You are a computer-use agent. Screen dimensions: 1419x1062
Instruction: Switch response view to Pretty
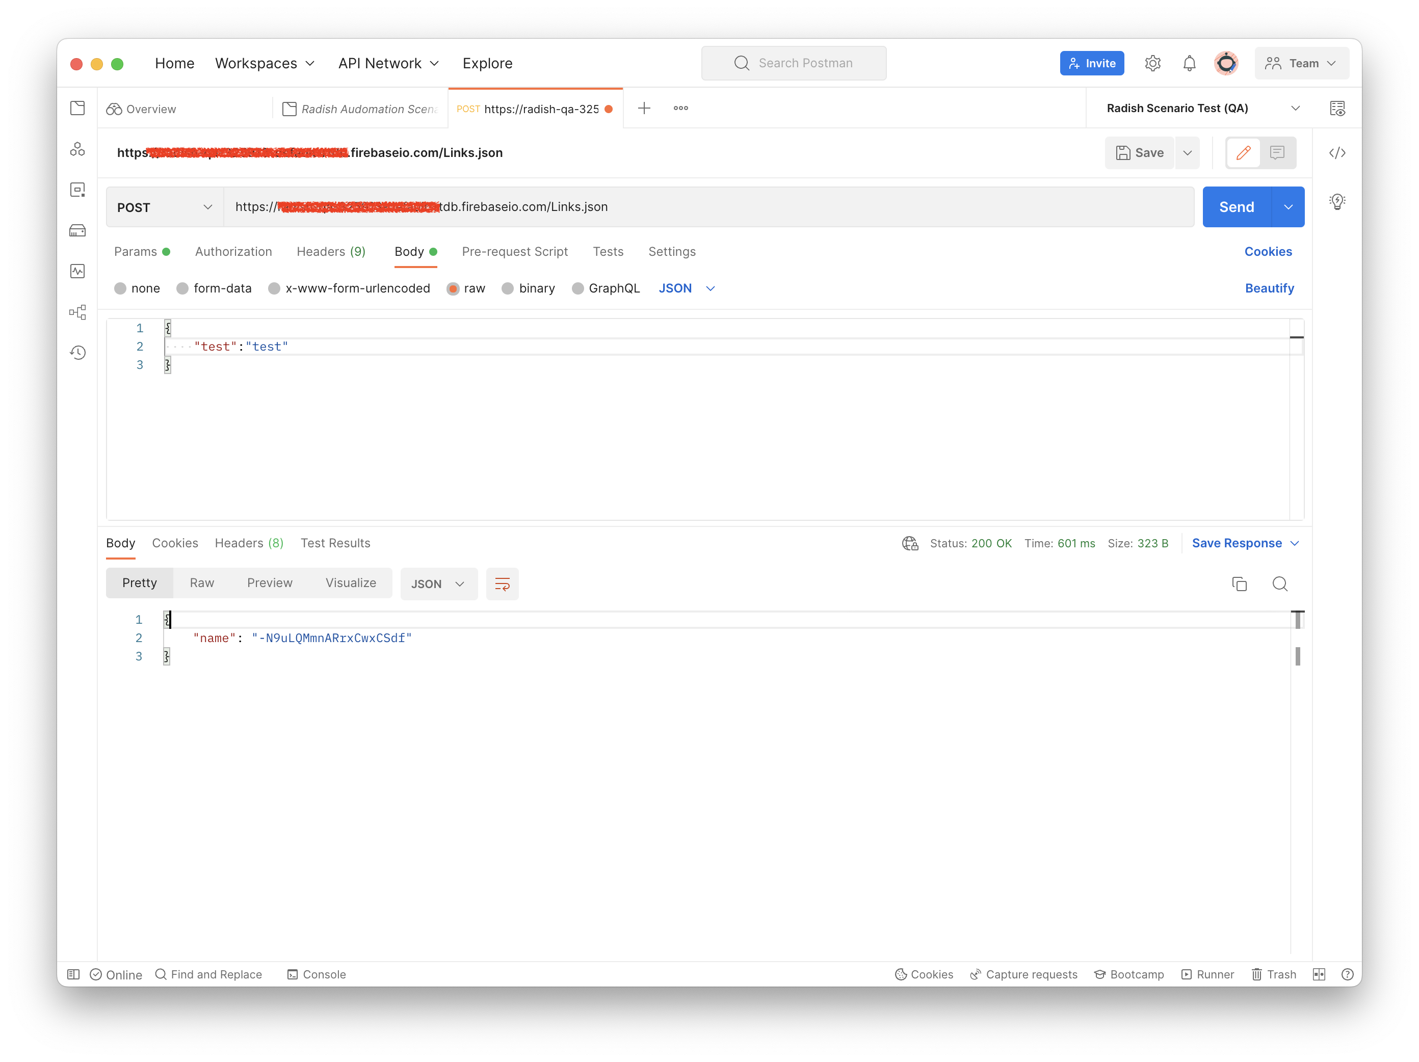pyautogui.click(x=139, y=582)
